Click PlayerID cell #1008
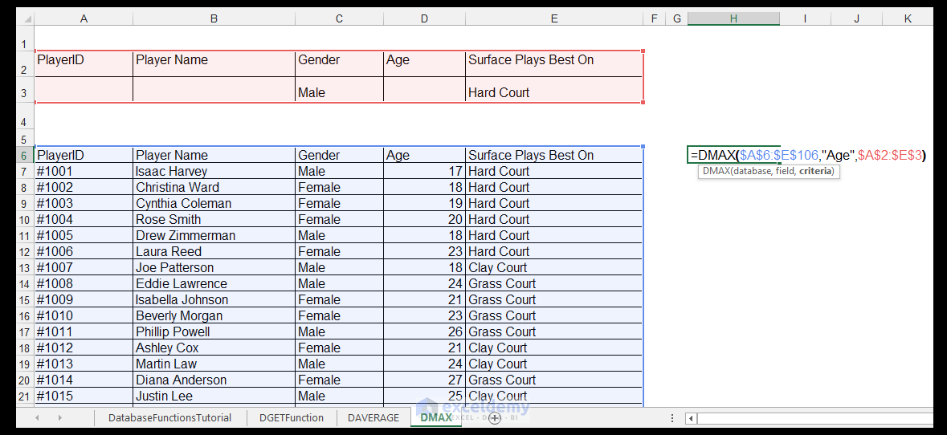Screen dimensions: 947x435 coord(84,283)
